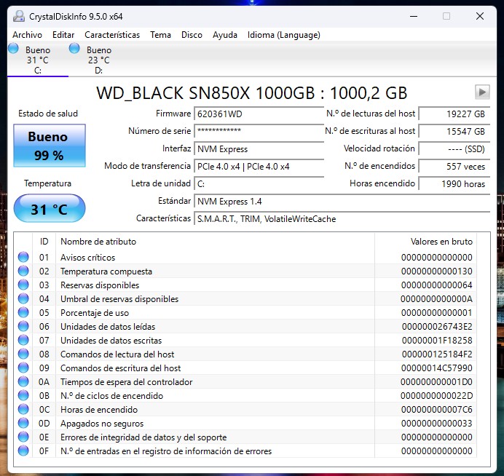Screen dimensions: 504x476
Task: Open the Archivo menu
Action: 28,35
